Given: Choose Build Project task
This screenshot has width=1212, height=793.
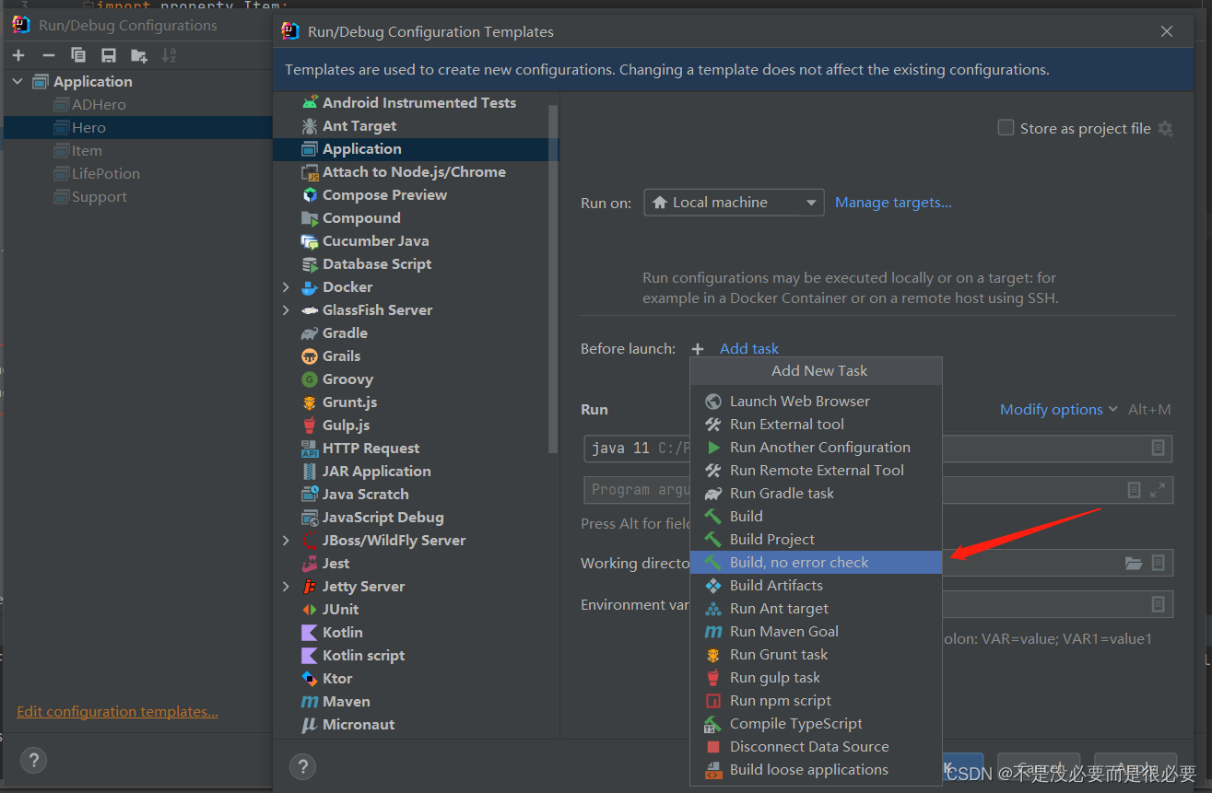Looking at the screenshot, I should (816, 540).
